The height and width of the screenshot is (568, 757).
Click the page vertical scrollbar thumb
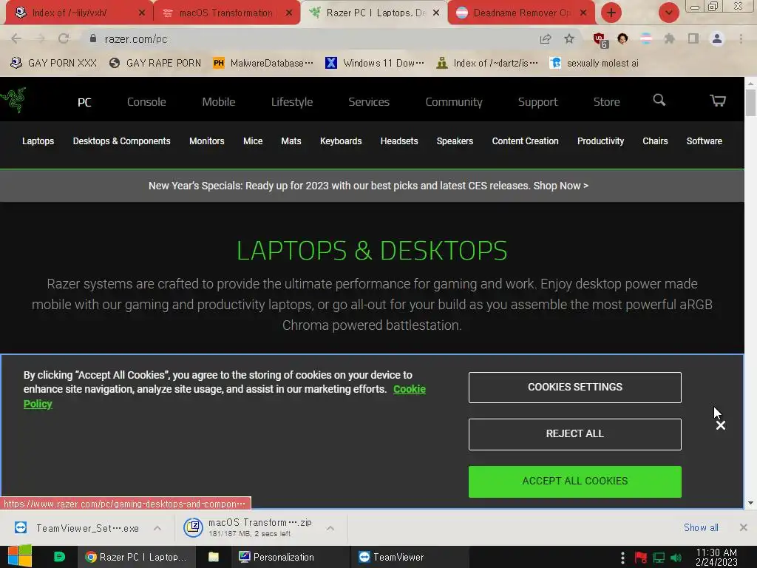click(x=750, y=102)
